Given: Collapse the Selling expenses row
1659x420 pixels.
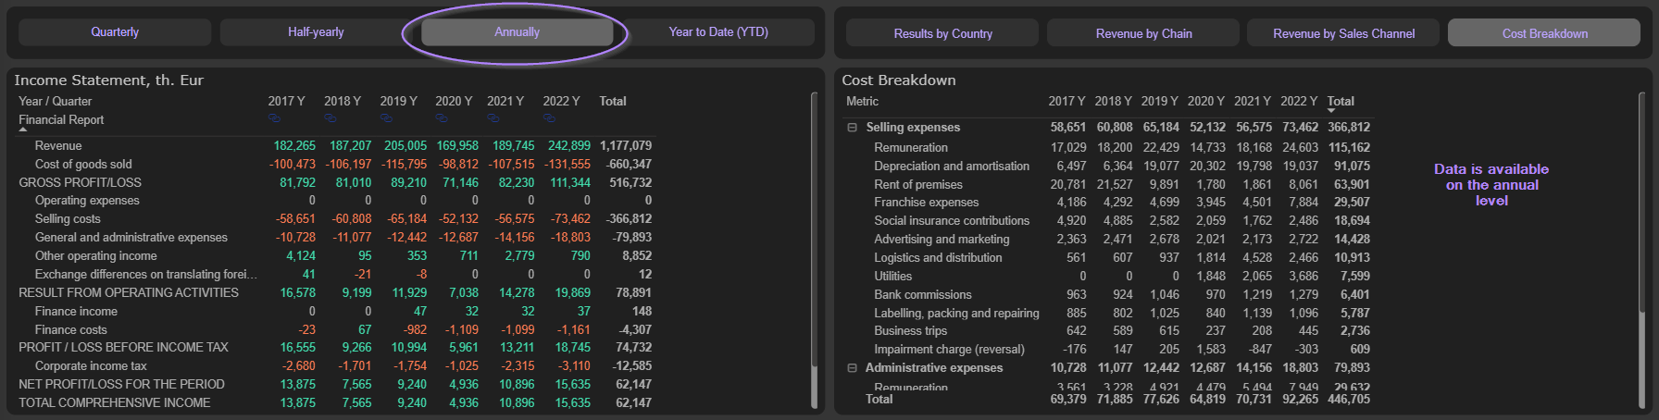Looking at the screenshot, I should 852,128.
